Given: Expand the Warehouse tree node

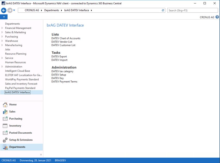Looking at the screenshot, I should (x=2, y=41).
